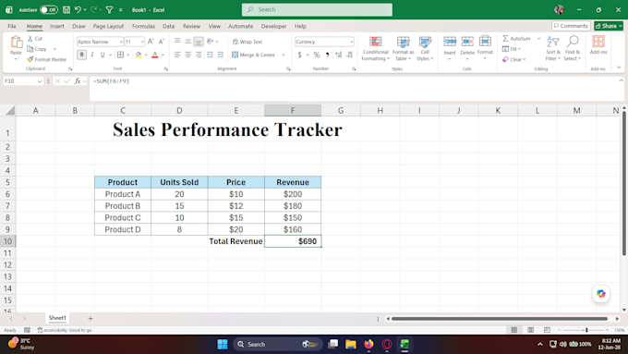Apply Comma Style format
Viewport: 628px width, 354px height.
[327, 55]
